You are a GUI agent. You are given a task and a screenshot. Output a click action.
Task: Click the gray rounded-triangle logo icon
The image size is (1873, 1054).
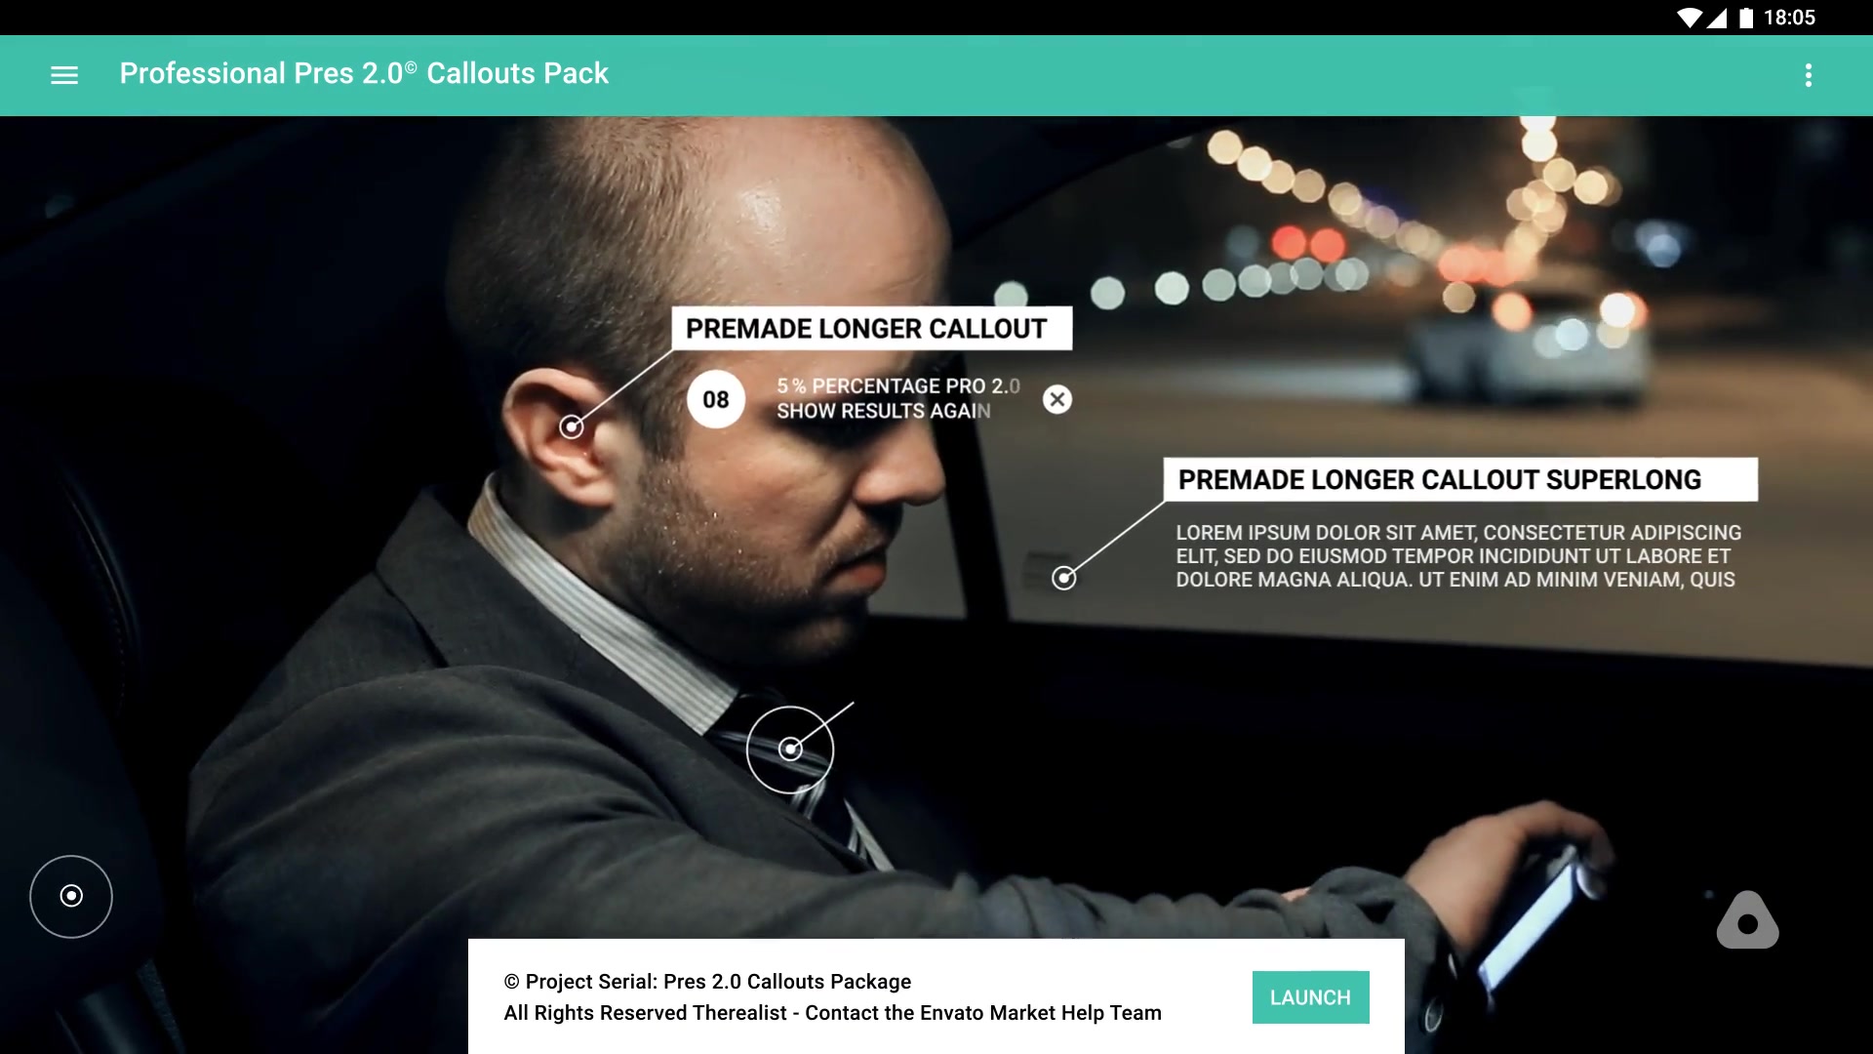click(x=1747, y=919)
